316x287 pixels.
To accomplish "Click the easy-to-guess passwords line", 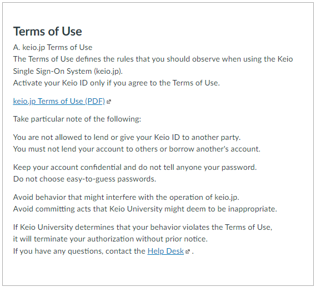I will (x=84, y=179).
